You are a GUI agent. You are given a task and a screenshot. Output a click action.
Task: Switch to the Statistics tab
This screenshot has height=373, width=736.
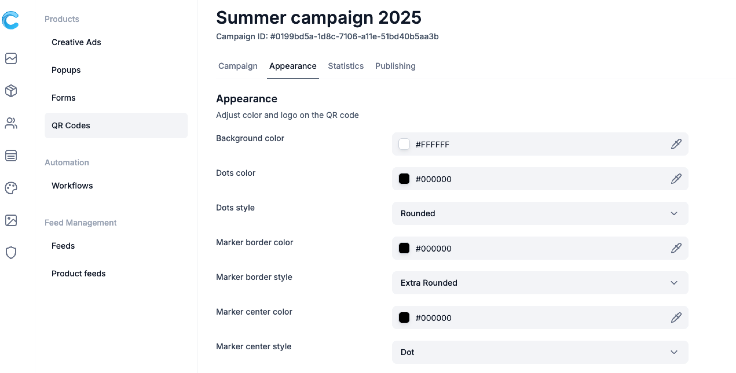pos(346,66)
